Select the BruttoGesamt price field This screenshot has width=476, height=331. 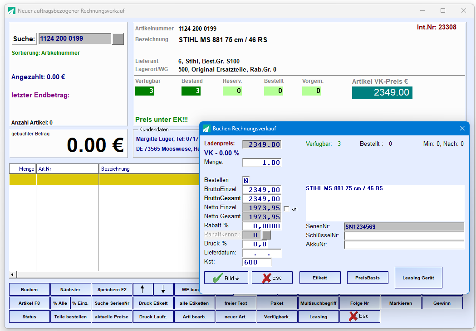[262, 199]
